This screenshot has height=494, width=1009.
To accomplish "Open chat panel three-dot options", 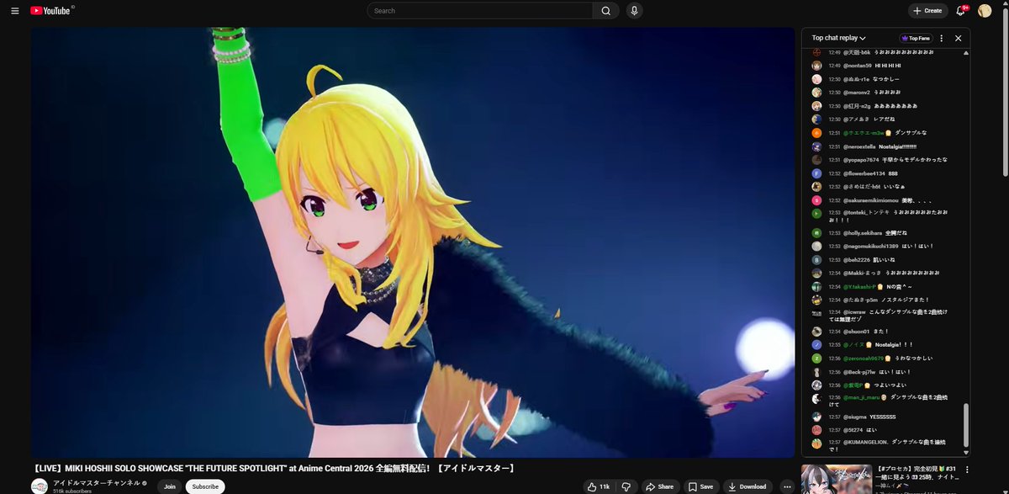I will click(x=942, y=38).
